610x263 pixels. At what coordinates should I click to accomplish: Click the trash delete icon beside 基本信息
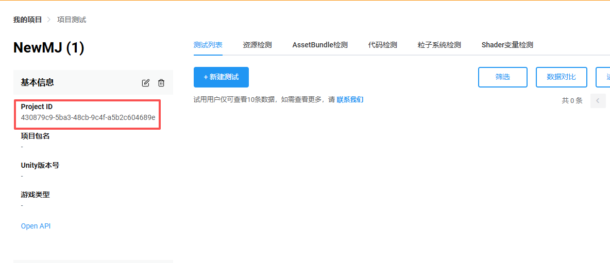tap(161, 83)
